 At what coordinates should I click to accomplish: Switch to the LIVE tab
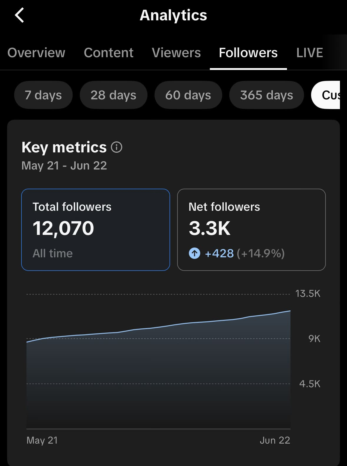tap(310, 53)
